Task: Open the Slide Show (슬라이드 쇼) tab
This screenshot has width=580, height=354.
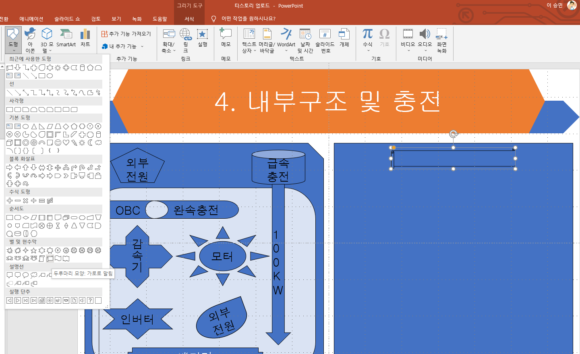Action: (x=67, y=19)
